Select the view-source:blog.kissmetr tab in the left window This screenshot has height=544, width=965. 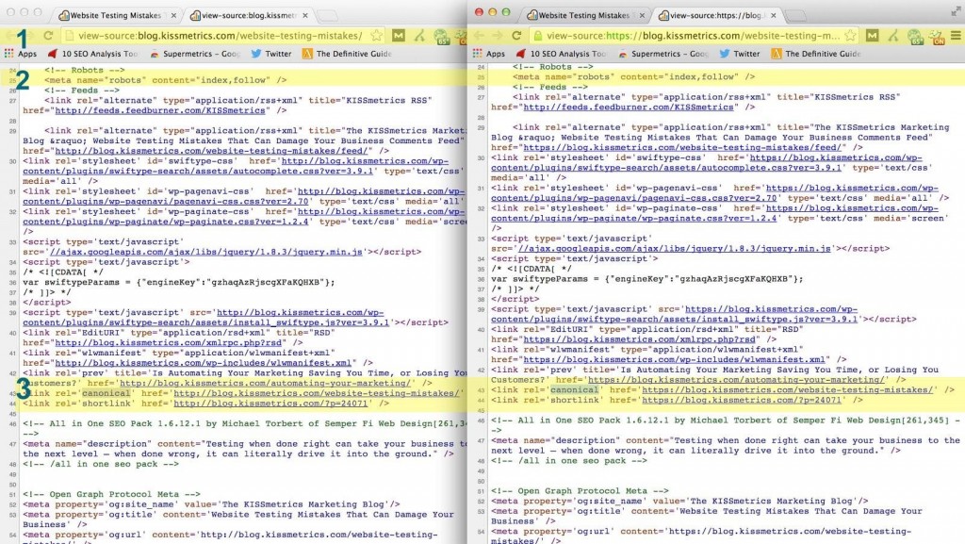point(249,15)
